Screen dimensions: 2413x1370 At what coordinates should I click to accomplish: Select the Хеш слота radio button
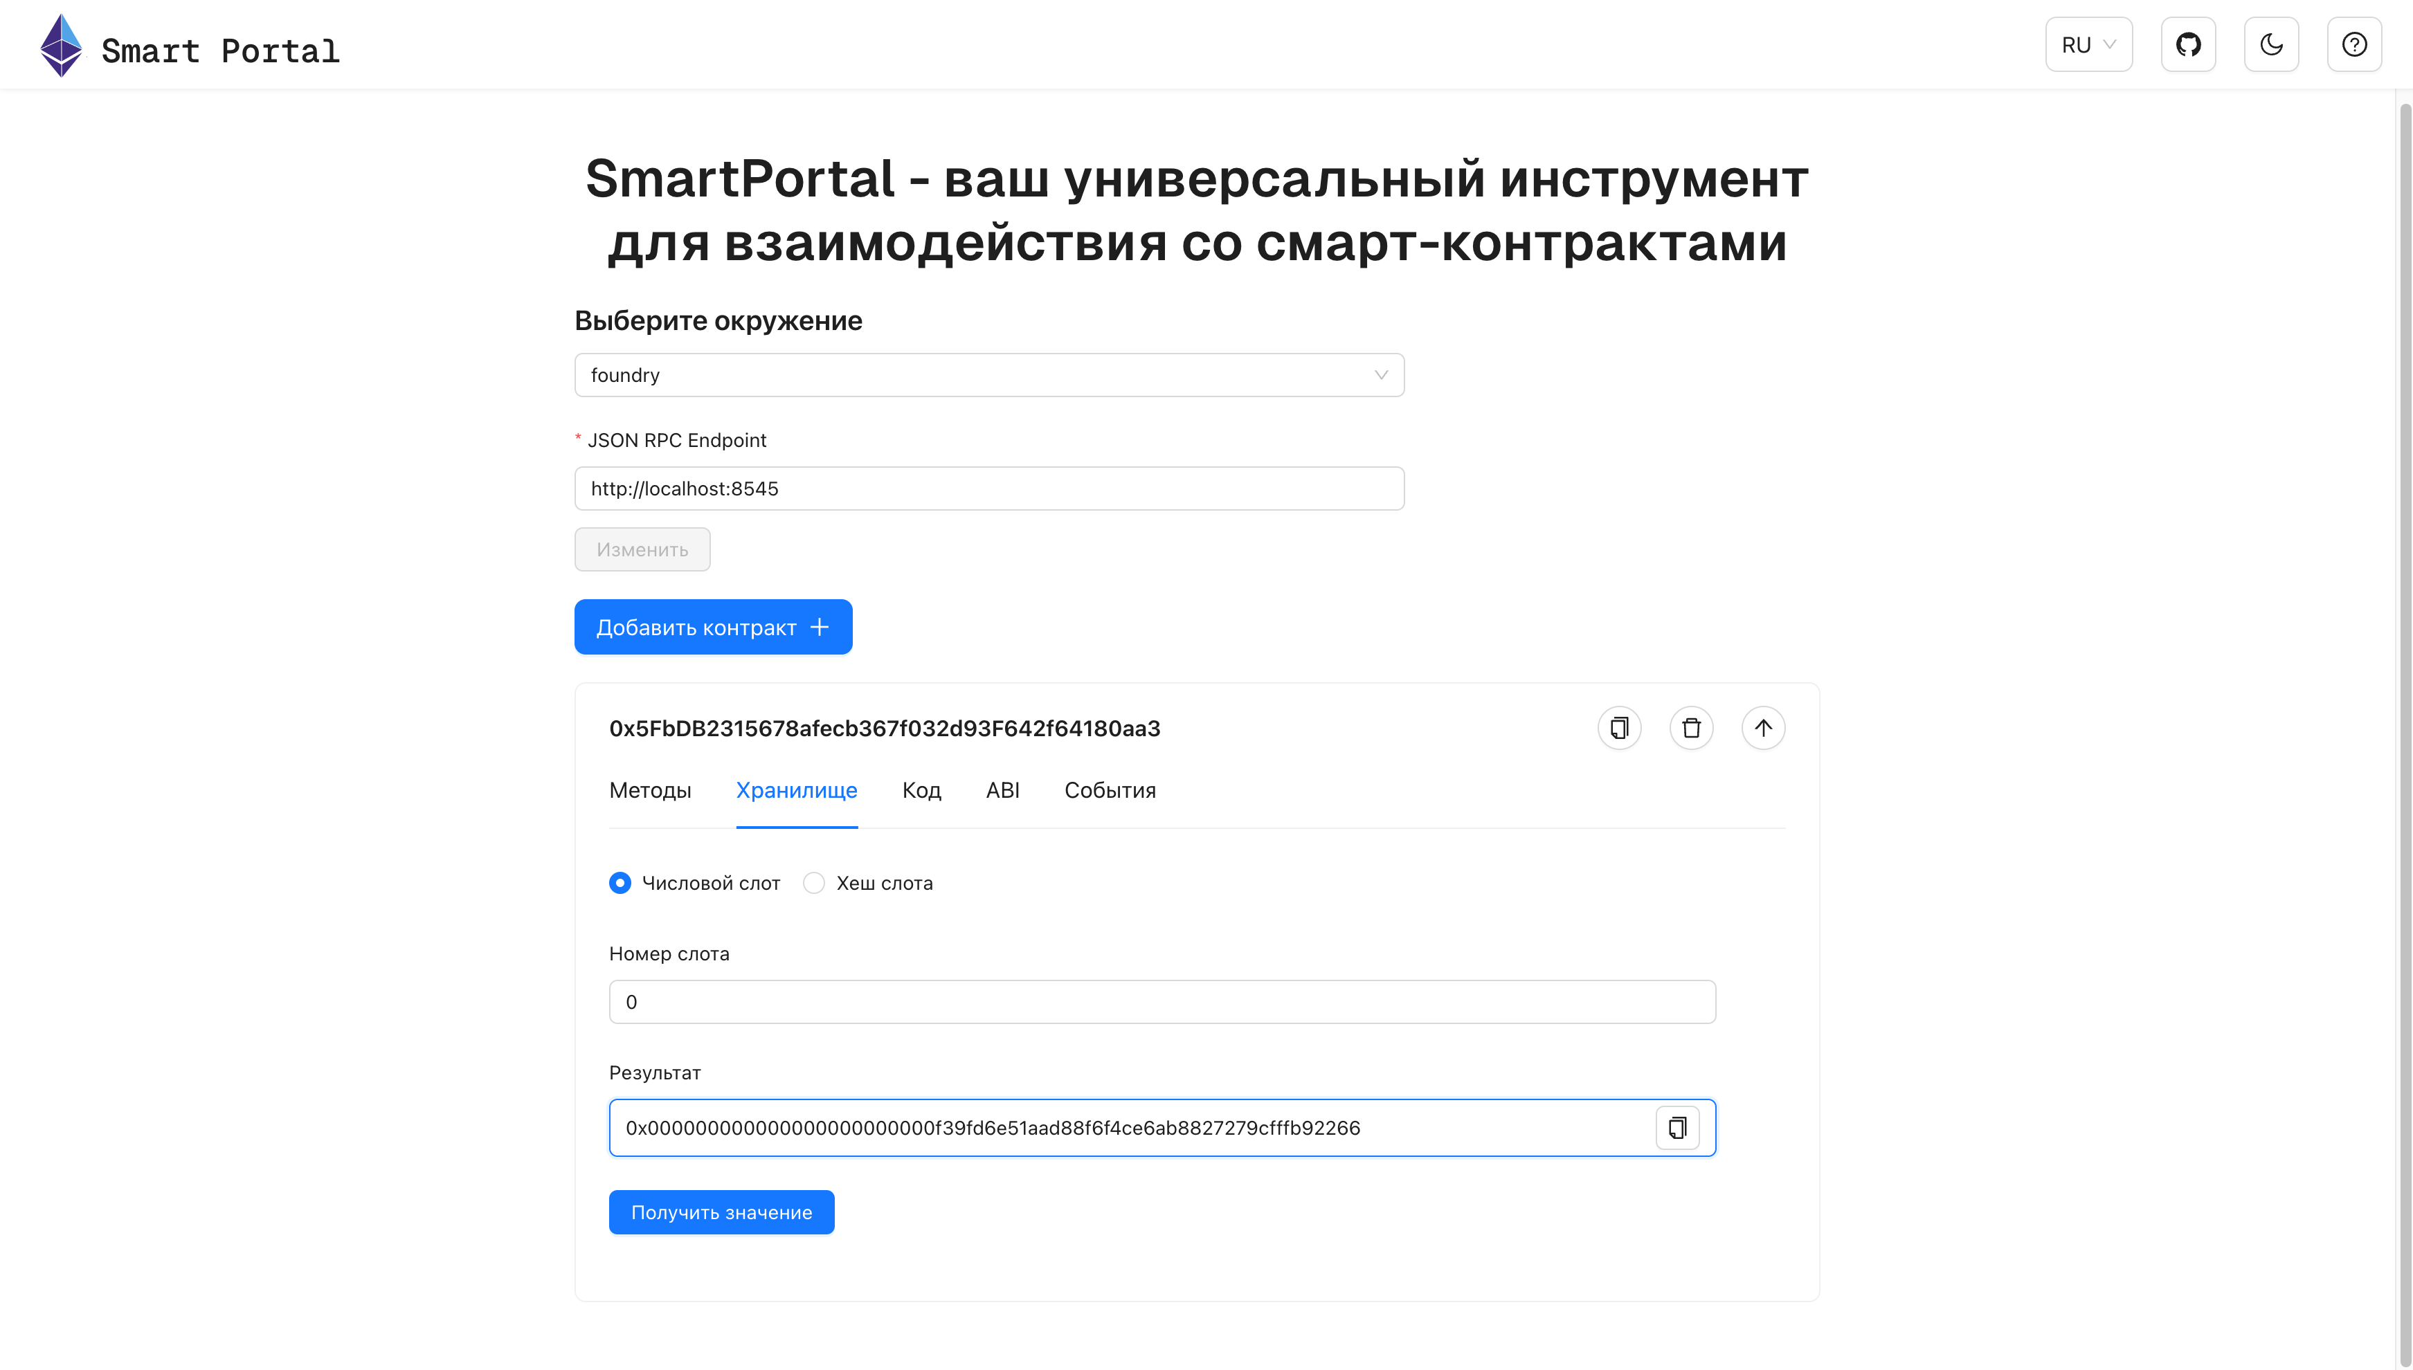(814, 883)
